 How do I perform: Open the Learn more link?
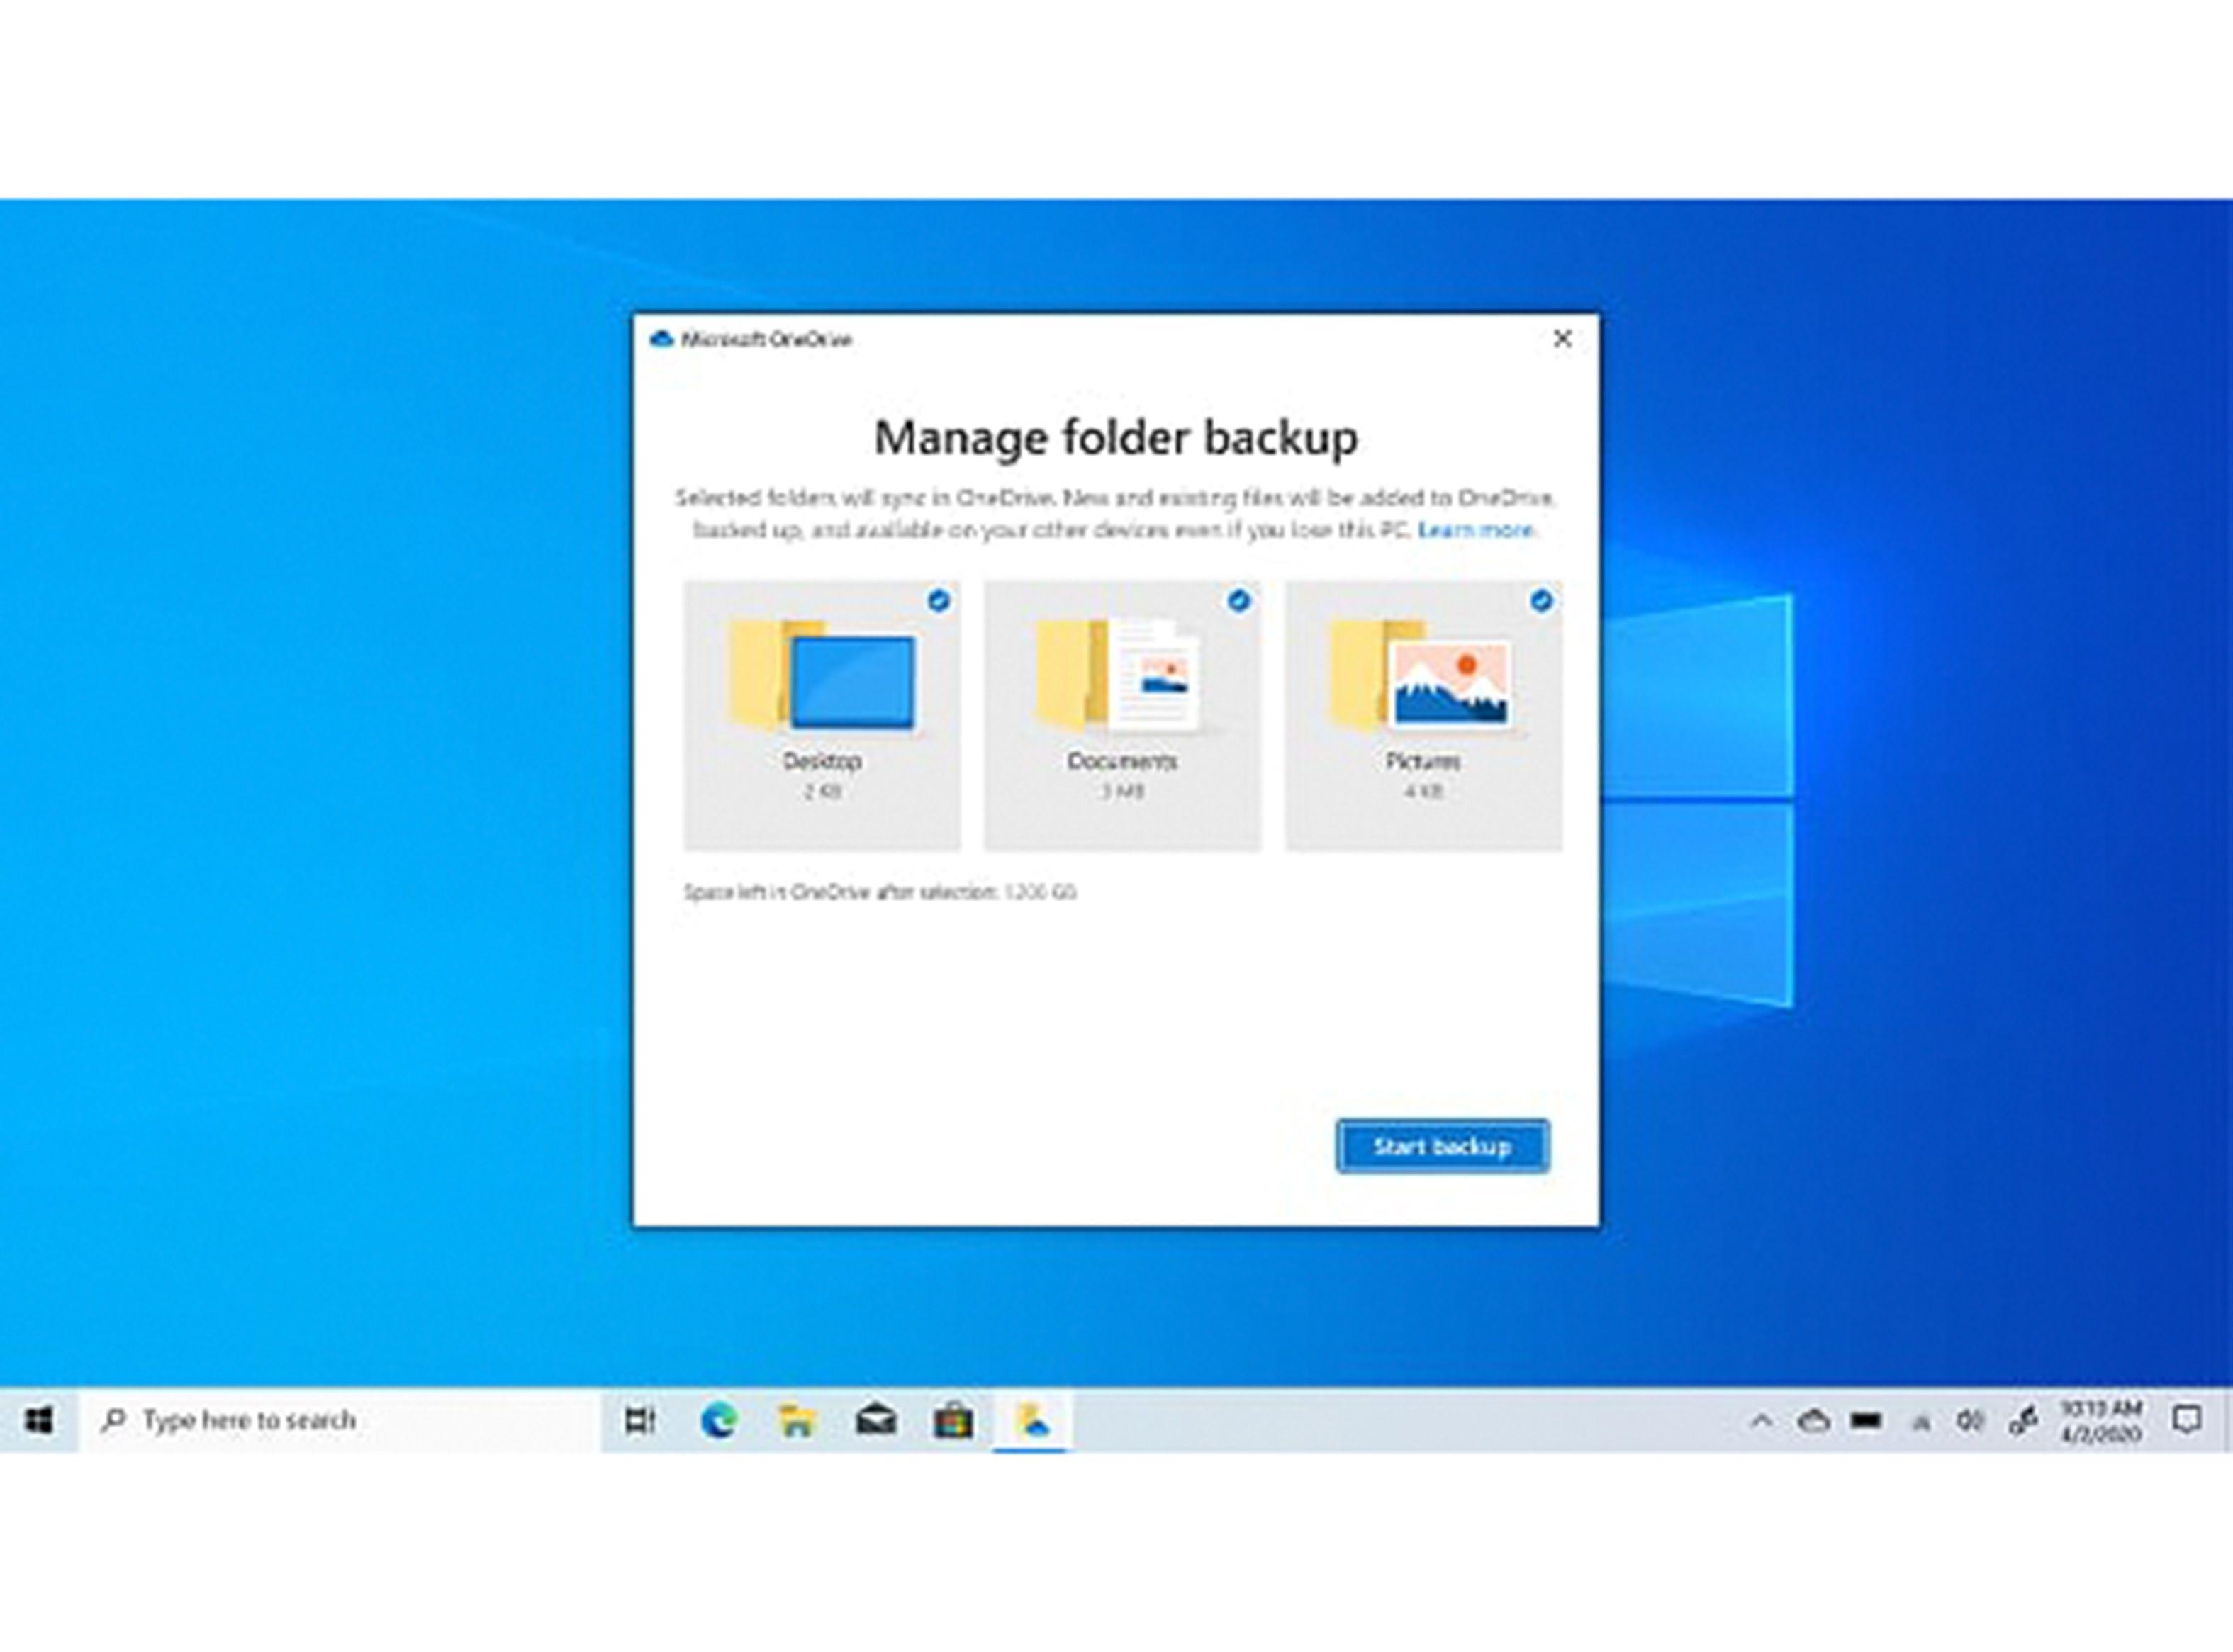click(x=1475, y=530)
